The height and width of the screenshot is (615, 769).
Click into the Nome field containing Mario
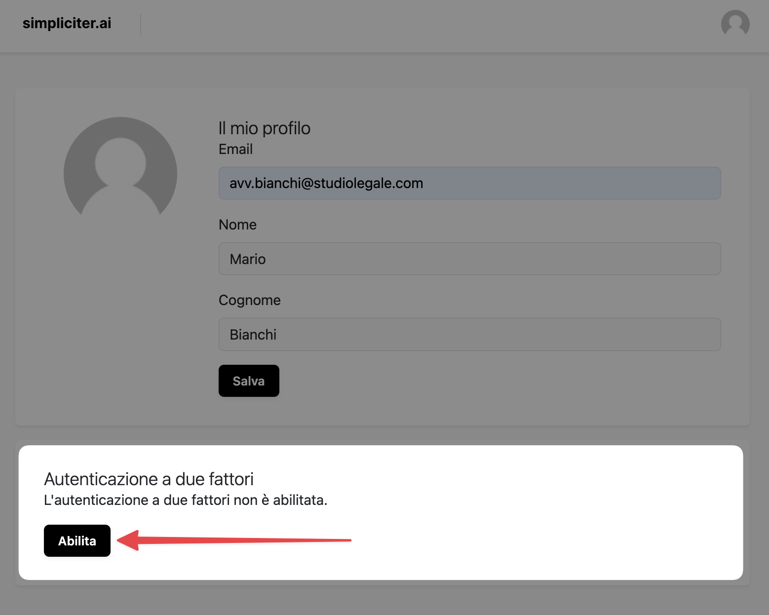(469, 259)
